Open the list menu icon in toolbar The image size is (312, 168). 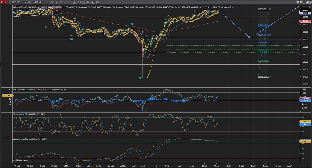[x=97, y=2]
